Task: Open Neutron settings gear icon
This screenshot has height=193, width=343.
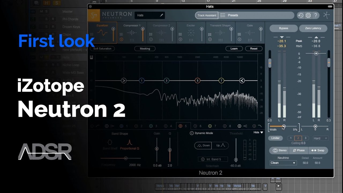Action: coord(308,15)
